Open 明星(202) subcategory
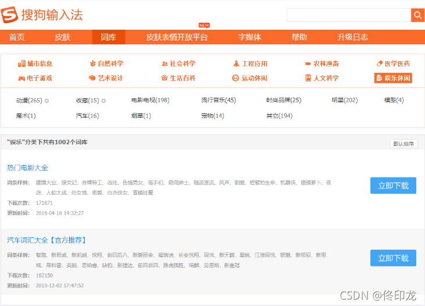Viewport: 425px width, 306px height. click(345, 100)
